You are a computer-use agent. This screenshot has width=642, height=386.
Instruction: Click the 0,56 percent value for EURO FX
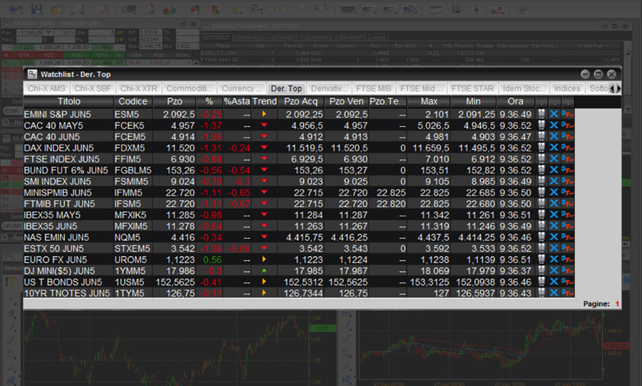(x=212, y=260)
